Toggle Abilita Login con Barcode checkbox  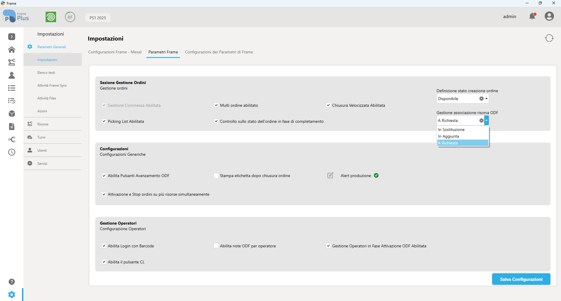(x=104, y=246)
